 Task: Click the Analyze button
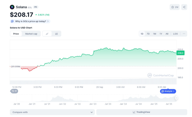(168, 91)
